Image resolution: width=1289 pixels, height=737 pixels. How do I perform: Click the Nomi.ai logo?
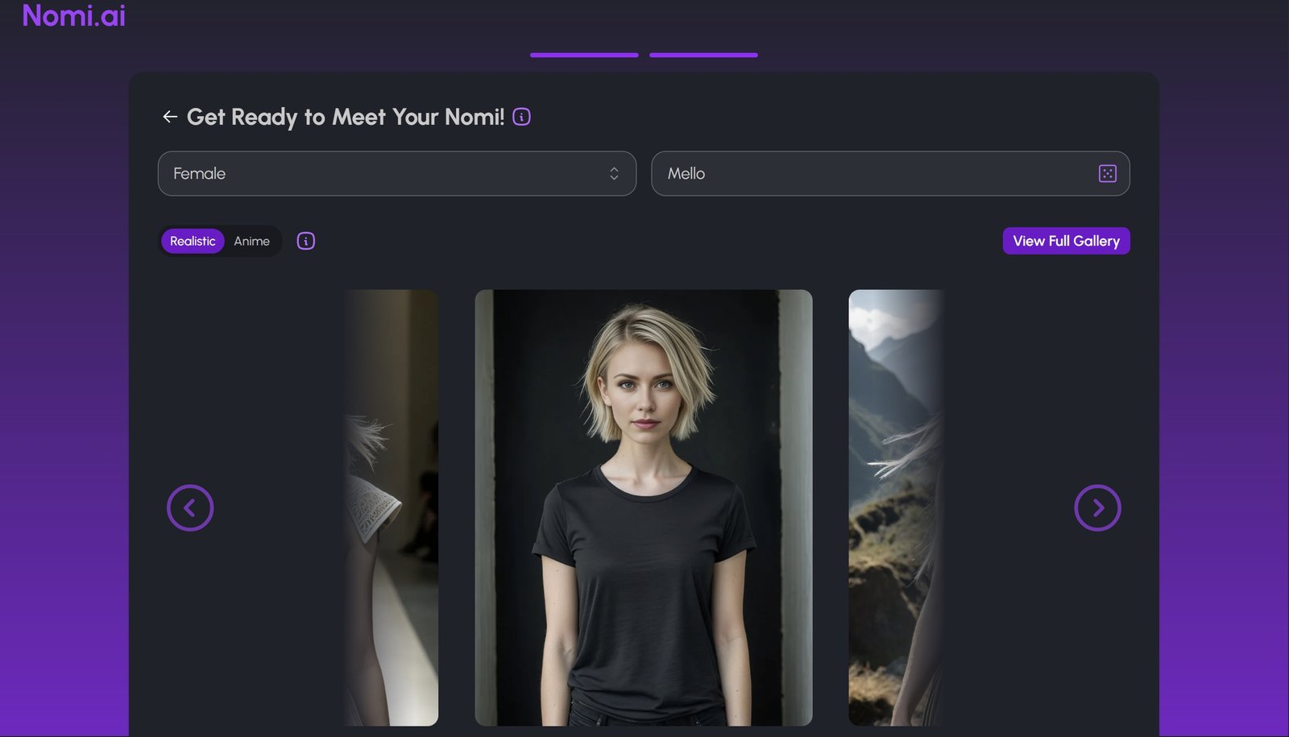click(73, 16)
